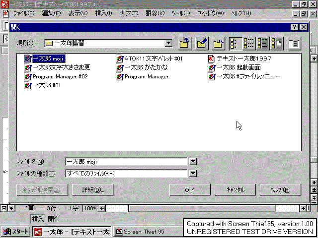The width and height of the screenshot is (318, 238).
Task: Click the ヘルプ(H) button in dialog
Action: click(280, 190)
